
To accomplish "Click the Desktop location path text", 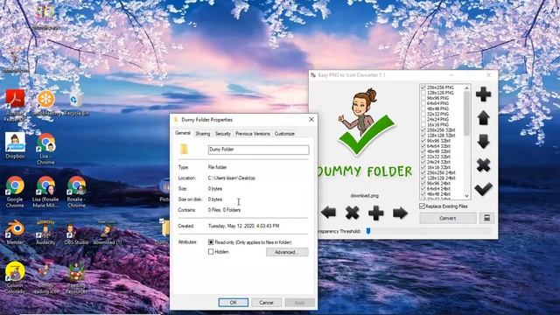I will (231, 178).
